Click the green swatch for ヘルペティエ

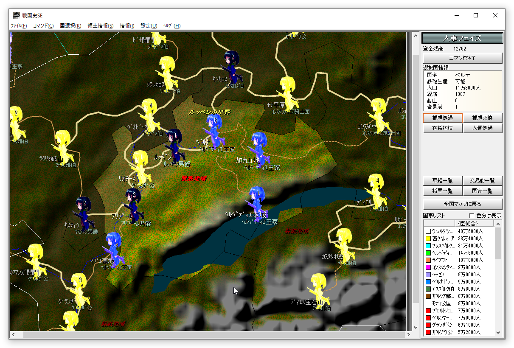point(428,253)
